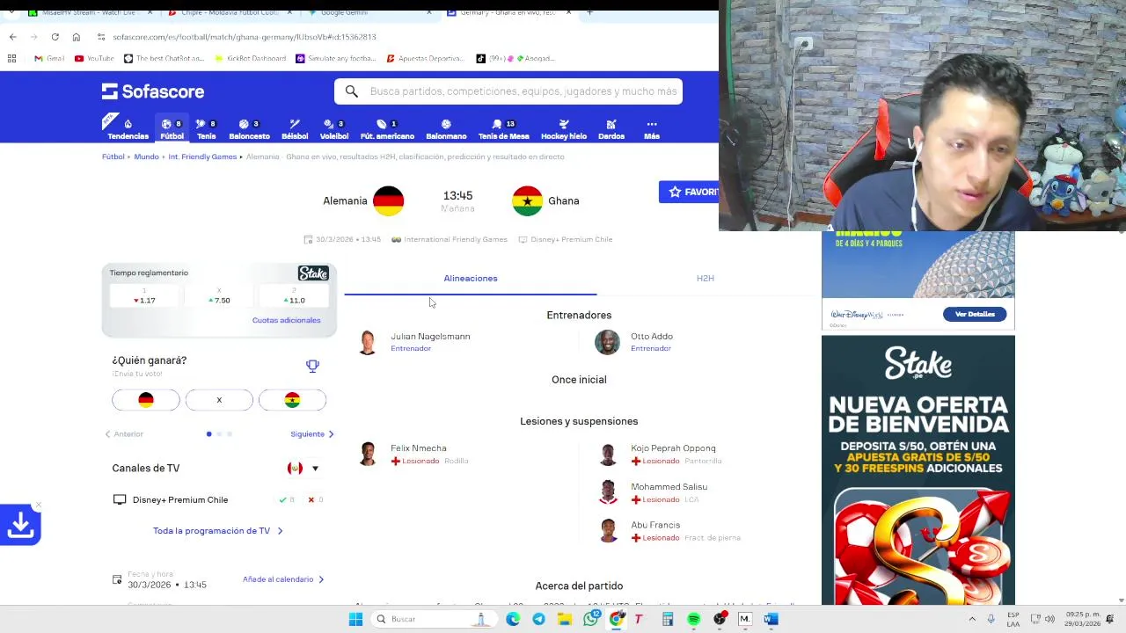Click the blue download widget icon
The width and height of the screenshot is (1126, 633).
click(x=20, y=525)
